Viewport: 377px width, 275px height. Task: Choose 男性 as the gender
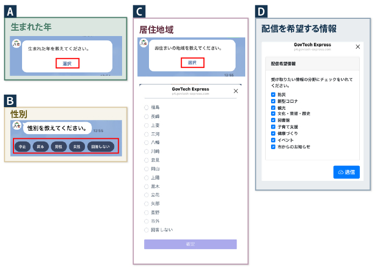click(59, 146)
